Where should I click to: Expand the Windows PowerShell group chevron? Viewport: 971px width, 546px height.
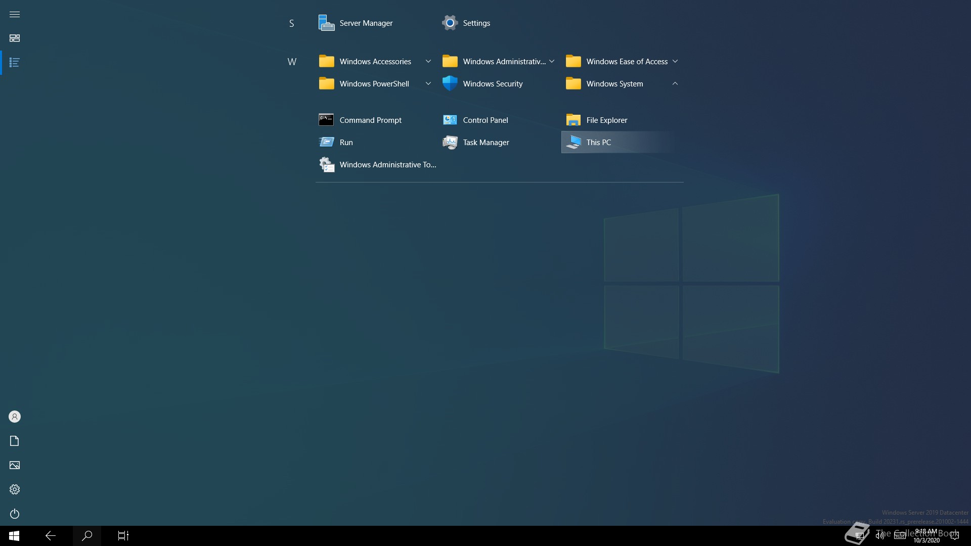pyautogui.click(x=428, y=83)
